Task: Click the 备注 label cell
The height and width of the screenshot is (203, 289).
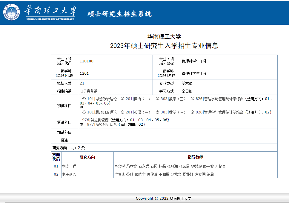Action: 64,140
